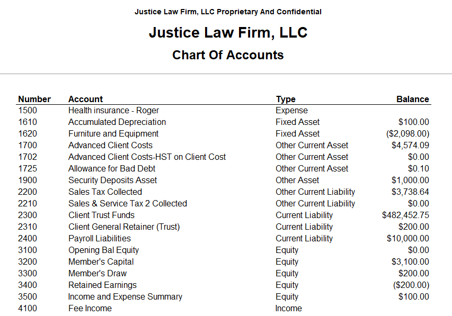The height and width of the screenshot is (316, 452).
Task: Select Allowance for Bad Debt entry
Action: pos(112,168)
